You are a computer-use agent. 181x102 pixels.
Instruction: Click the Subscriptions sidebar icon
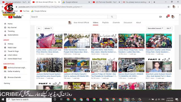(5, 35)
